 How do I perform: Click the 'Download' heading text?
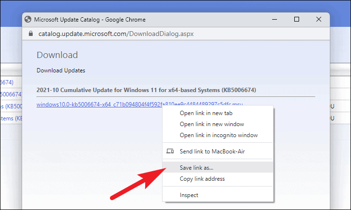click(57, 55)
